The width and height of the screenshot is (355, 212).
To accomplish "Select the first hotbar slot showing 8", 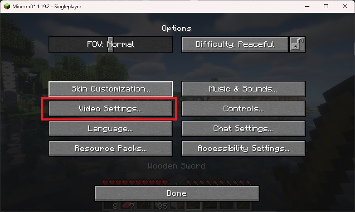I will [x=112, y=206].
